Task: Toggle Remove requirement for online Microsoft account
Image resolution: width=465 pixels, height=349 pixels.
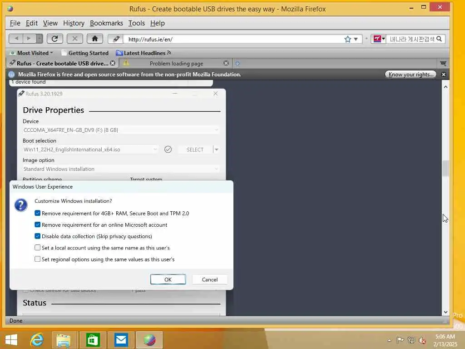Action: (x=37, y=224)
